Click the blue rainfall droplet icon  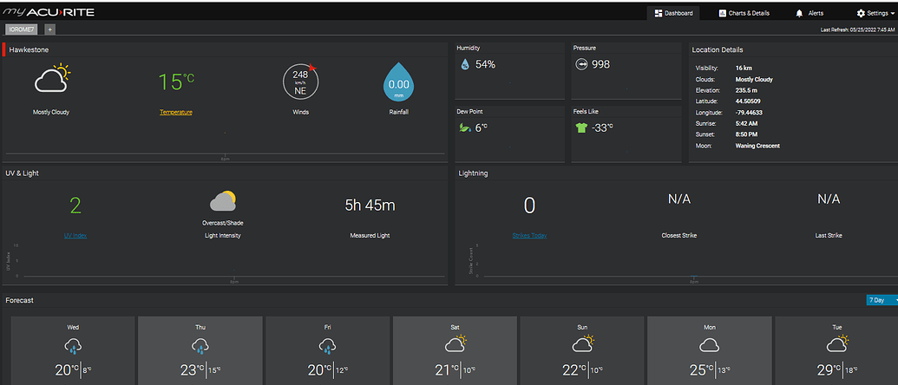[x=399, y=83]
